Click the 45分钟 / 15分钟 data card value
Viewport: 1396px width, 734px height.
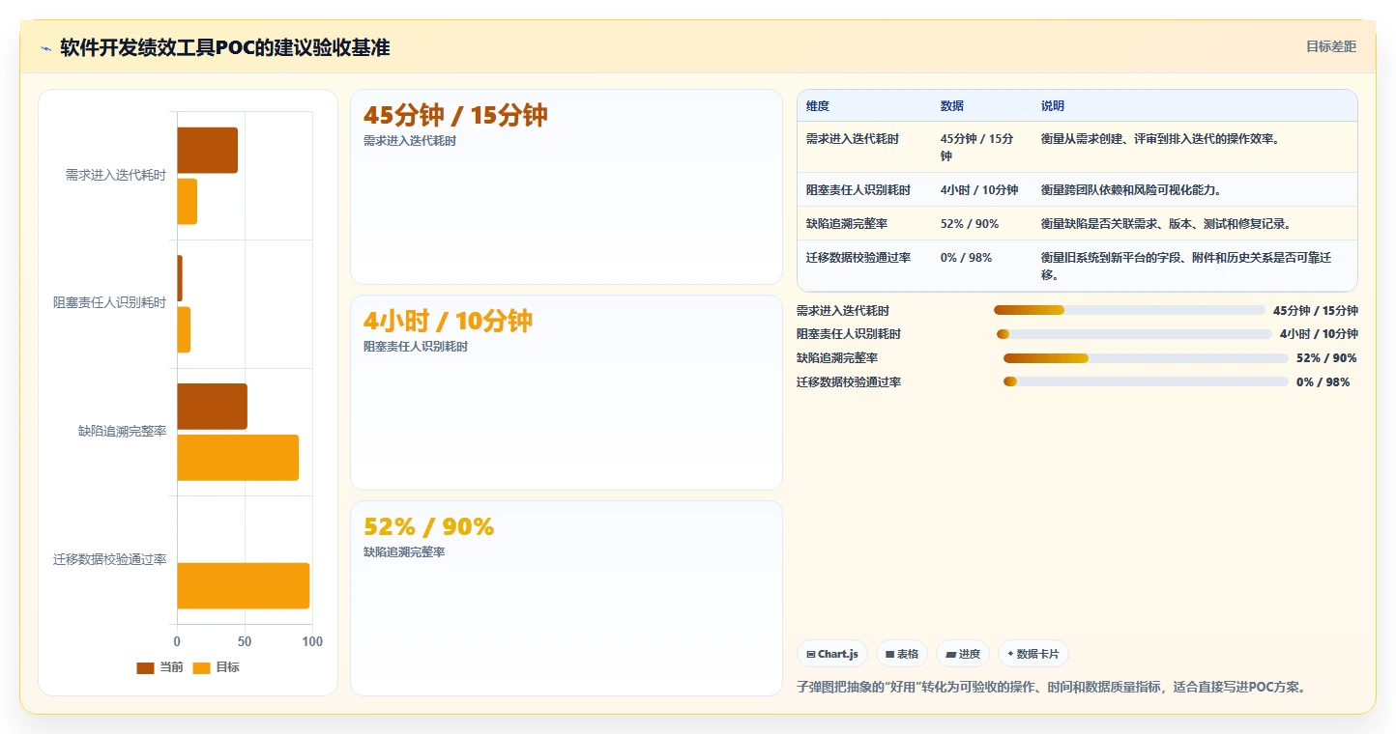455,115
